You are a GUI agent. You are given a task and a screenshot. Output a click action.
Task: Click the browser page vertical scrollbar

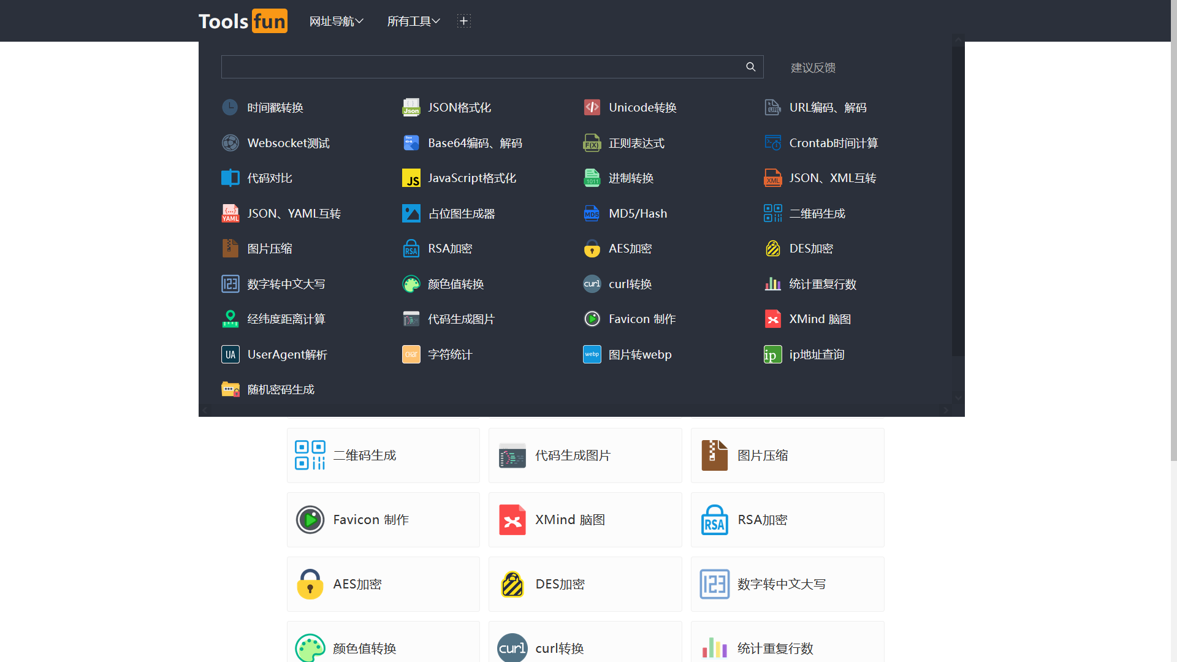pos(1173,230)
